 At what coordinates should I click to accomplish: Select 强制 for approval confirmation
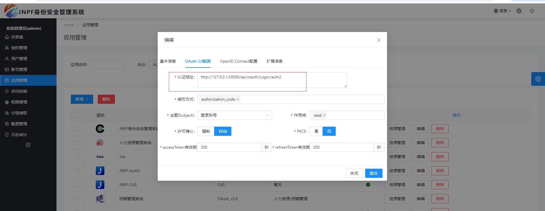click(206, 131)
